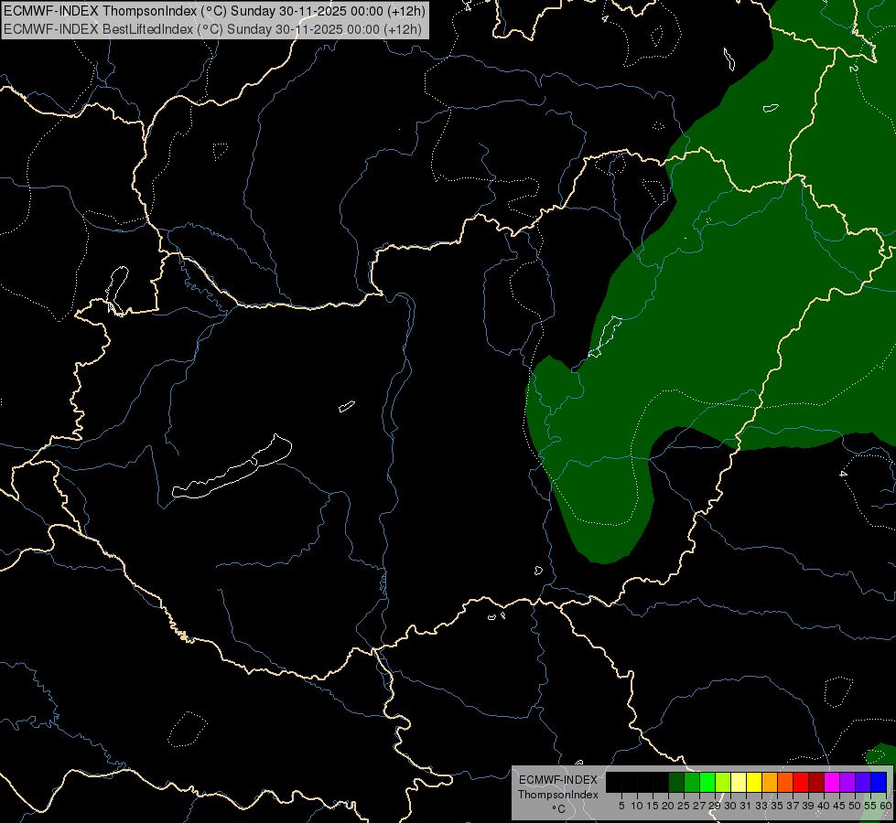
Task: Click the legend label "ThompsonIndex"
Action: click(557, 795)
